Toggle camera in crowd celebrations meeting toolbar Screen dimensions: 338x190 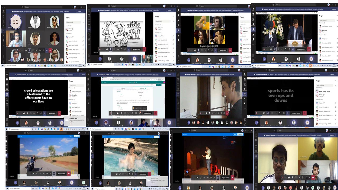pyautogui.click(x=24, y=113)
